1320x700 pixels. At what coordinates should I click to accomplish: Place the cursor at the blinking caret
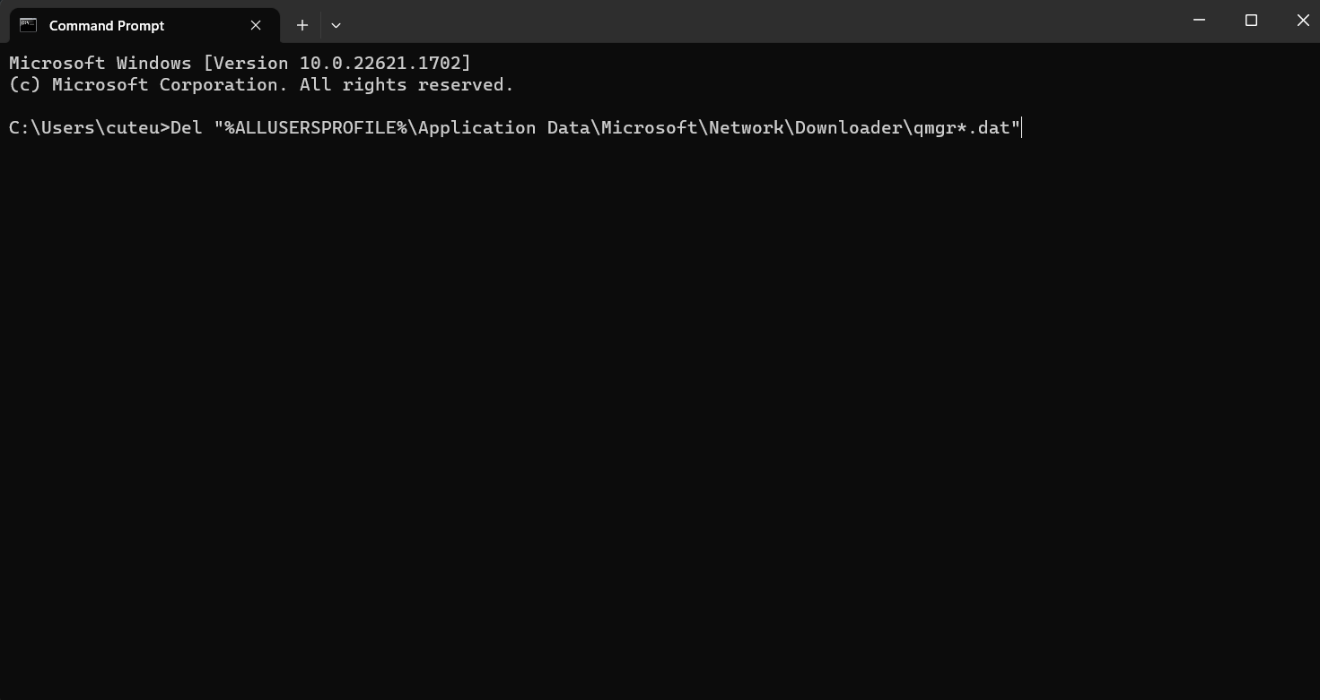(1020, 127)
